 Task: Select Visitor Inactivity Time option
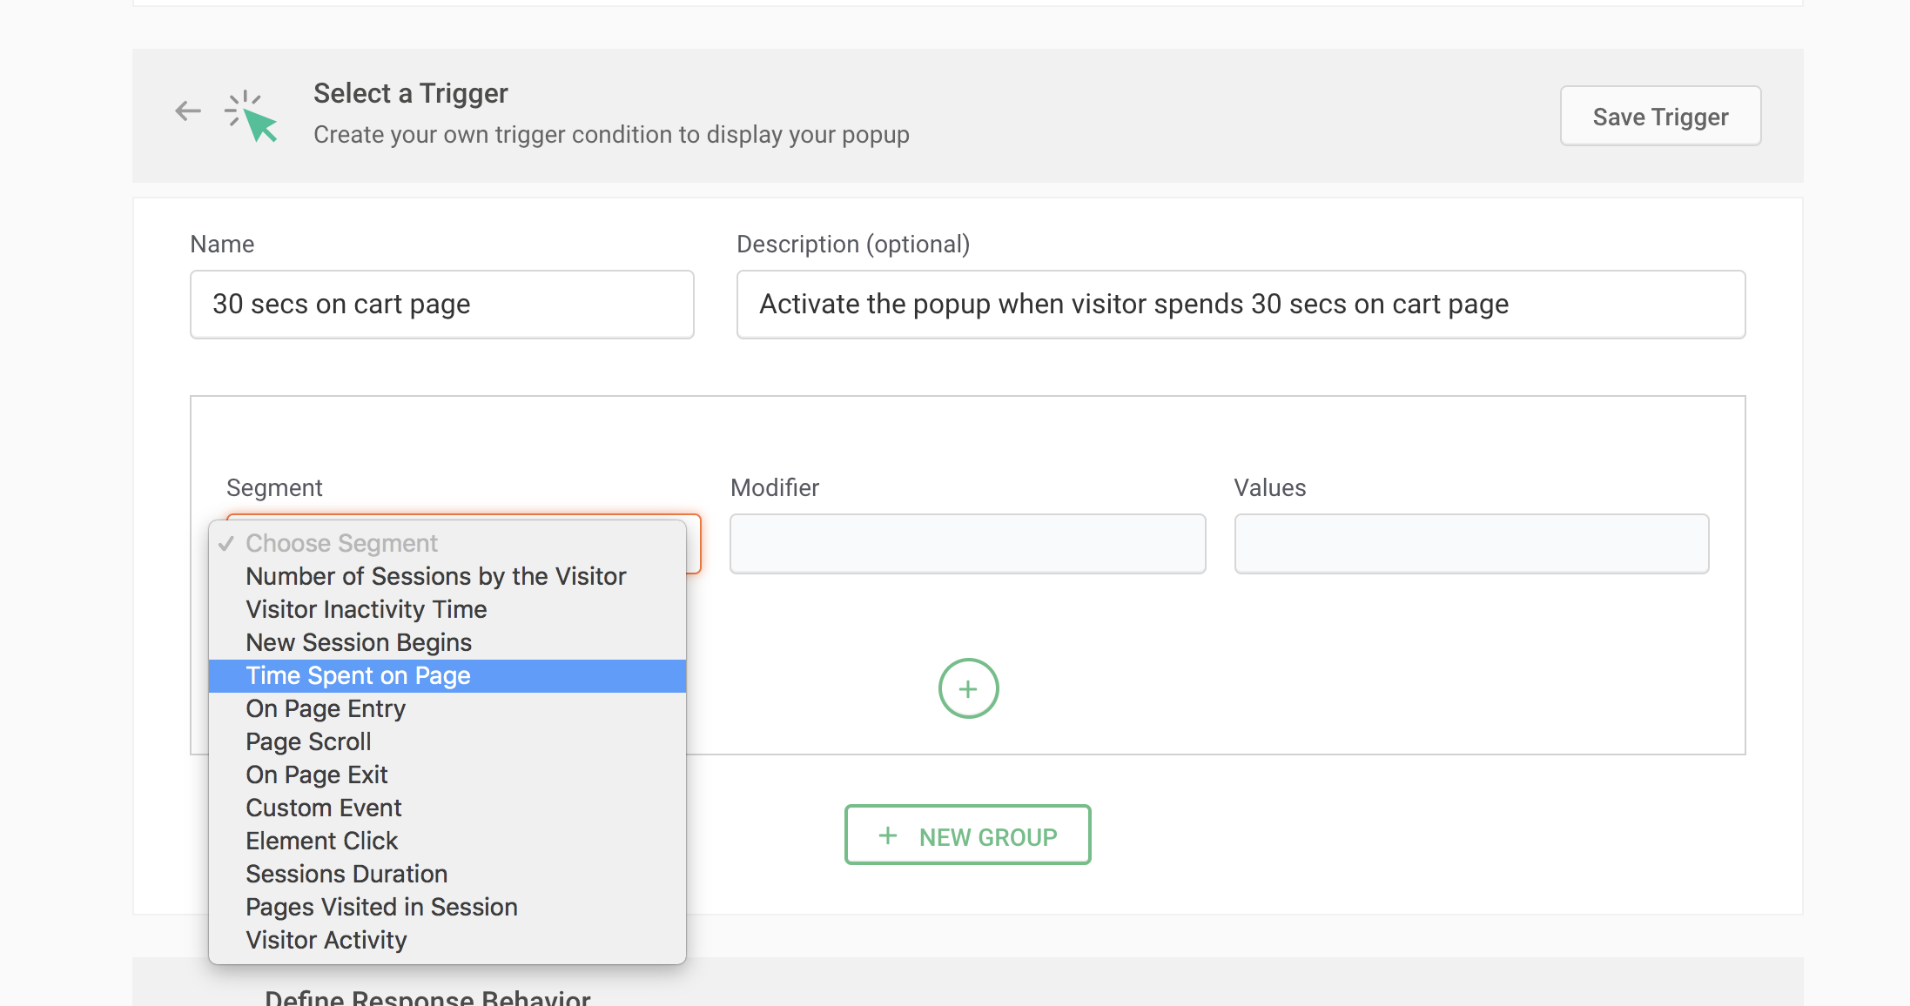[366, 610]
